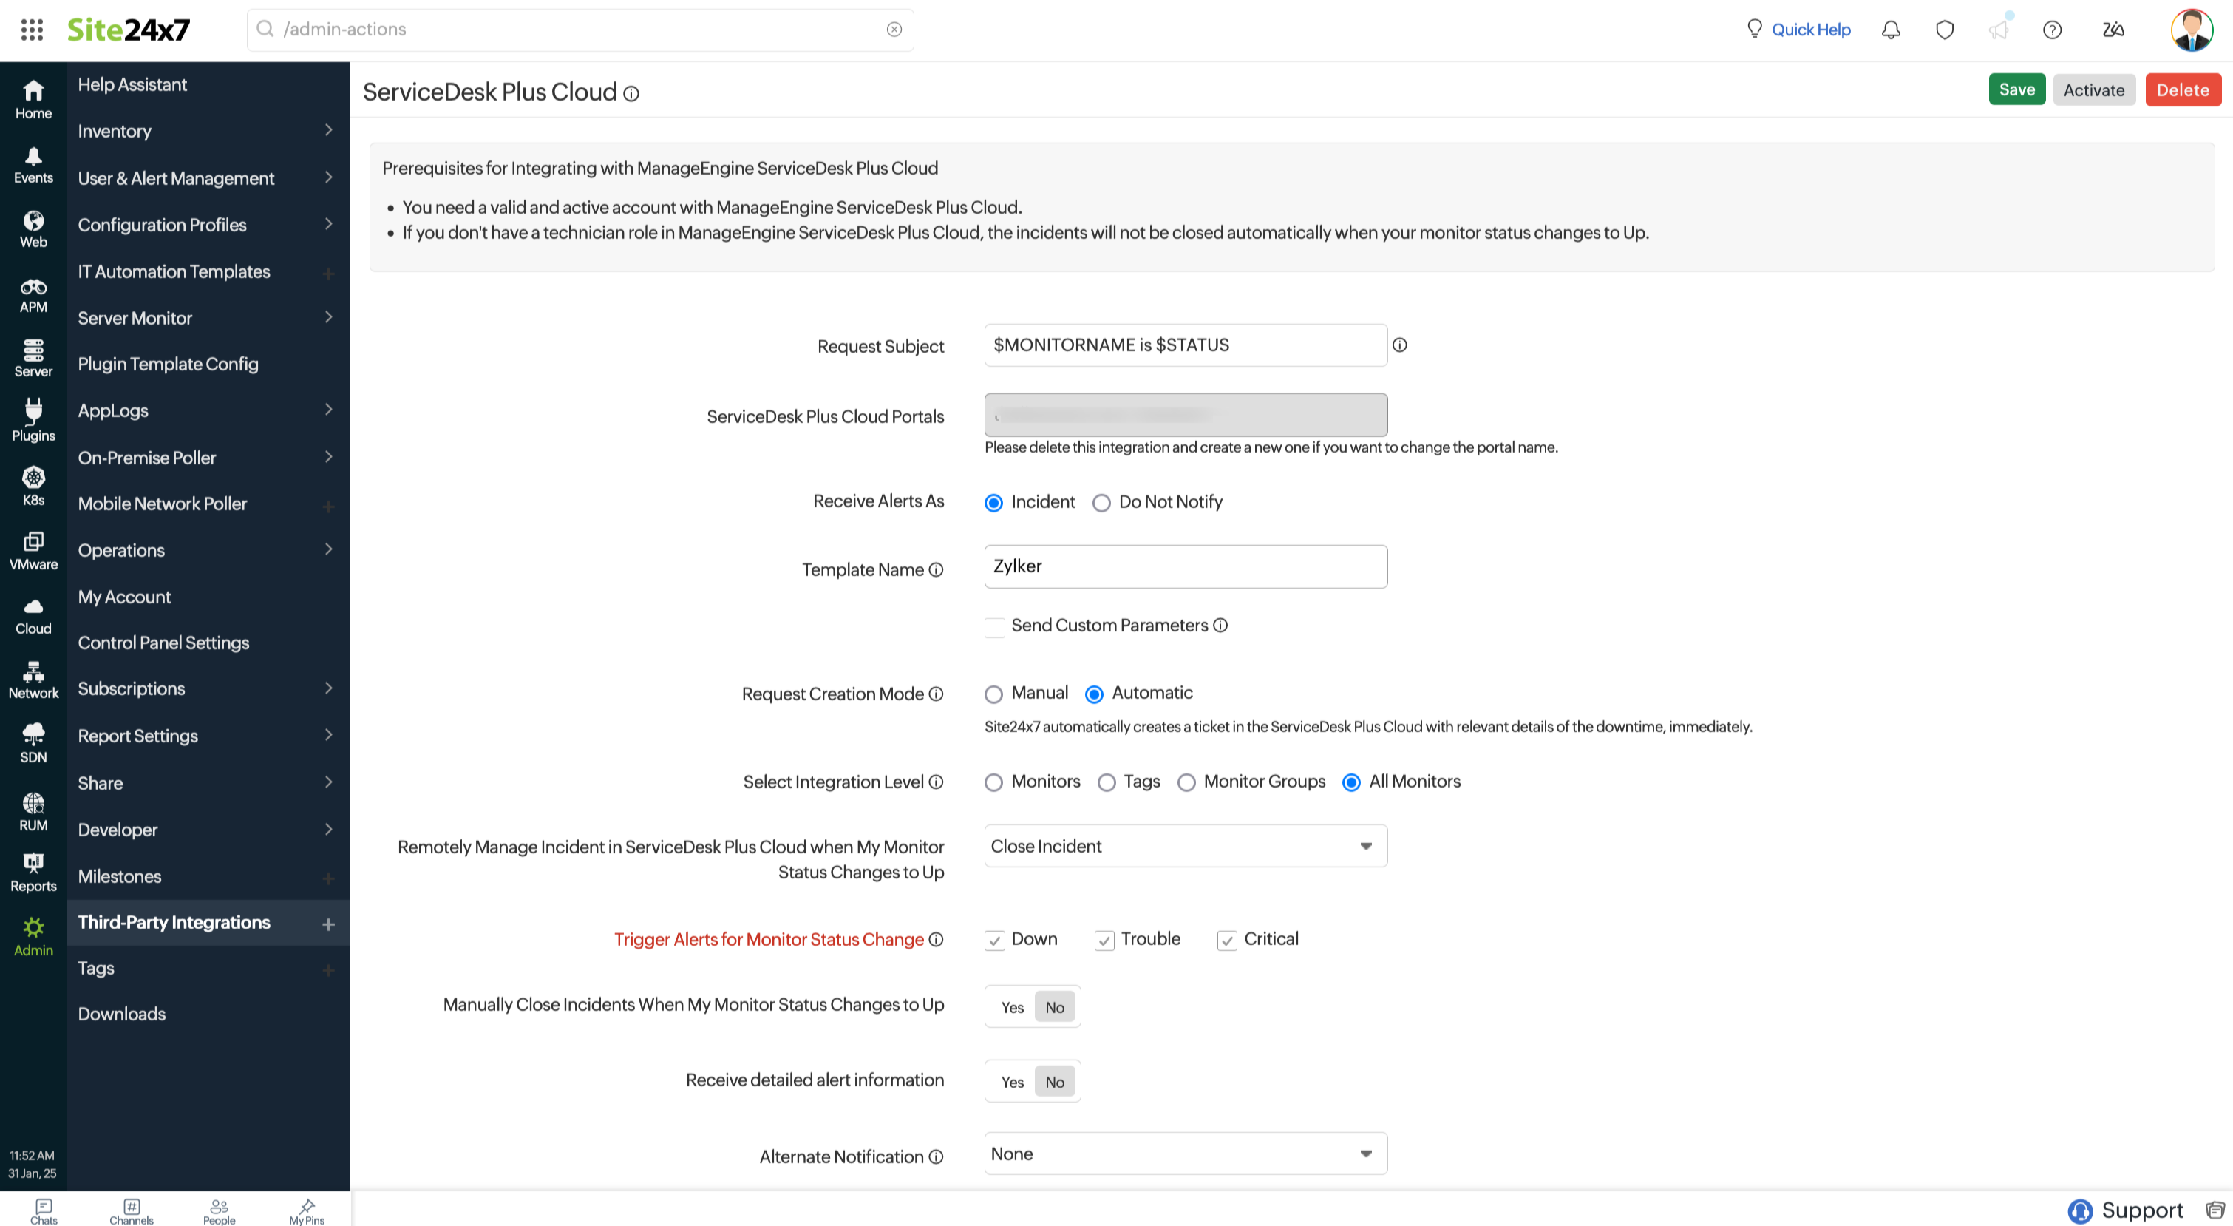The width and height of the screenshot is (2233, 1226).
Task: Select Monitors integration level
Action: click(x=993, y=783)
